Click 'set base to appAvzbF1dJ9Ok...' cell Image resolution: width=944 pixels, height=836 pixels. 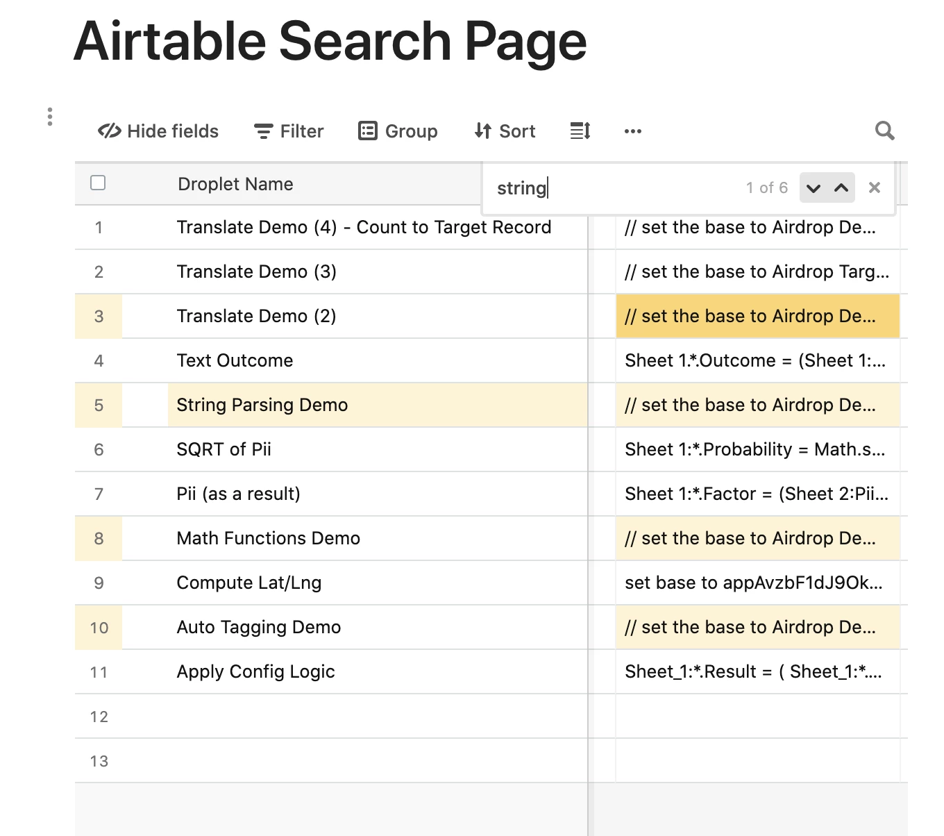click(758, 583)
